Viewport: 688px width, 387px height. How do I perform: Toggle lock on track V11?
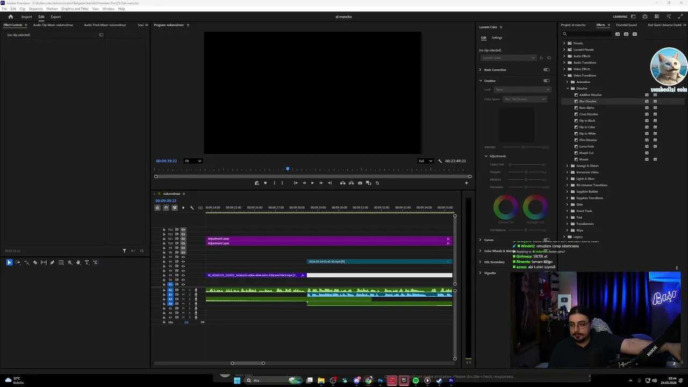coord(164,239)
